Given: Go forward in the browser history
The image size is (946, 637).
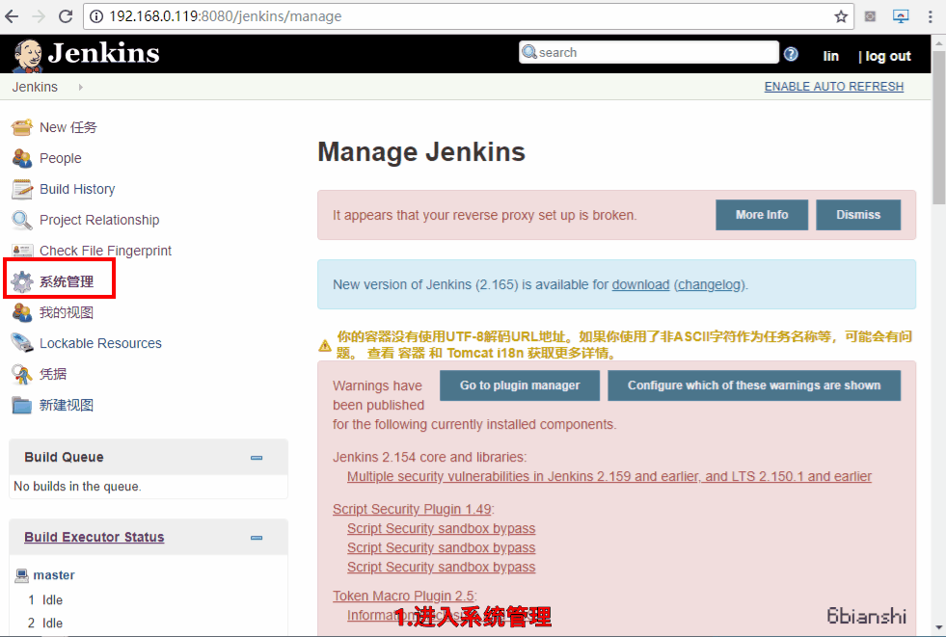Looking at the screenshot, I should click(39, 16).
